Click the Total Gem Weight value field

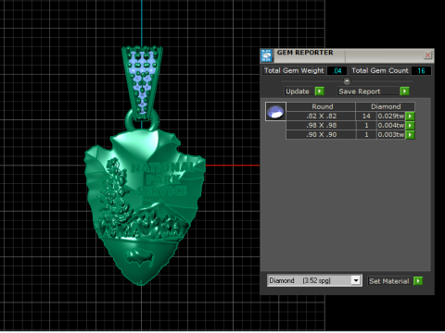point(337,71)
